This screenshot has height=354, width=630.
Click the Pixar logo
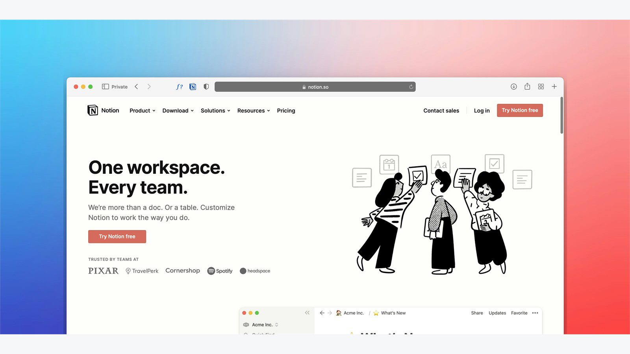pos(103,271)
